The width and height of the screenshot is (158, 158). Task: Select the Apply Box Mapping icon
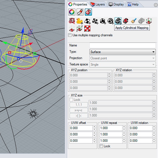tap(103, 21)
